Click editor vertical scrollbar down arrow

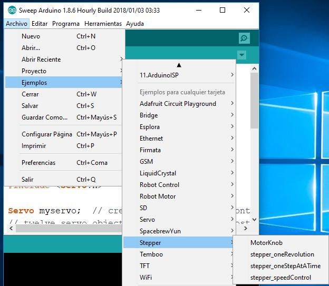[x=254, y=220]
